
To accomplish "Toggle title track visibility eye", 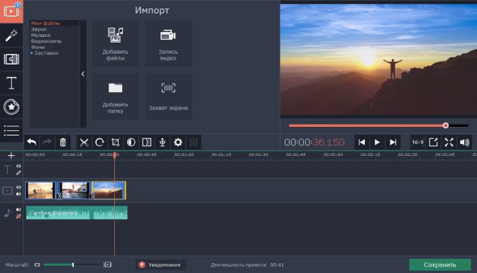I will coord(18,166).
